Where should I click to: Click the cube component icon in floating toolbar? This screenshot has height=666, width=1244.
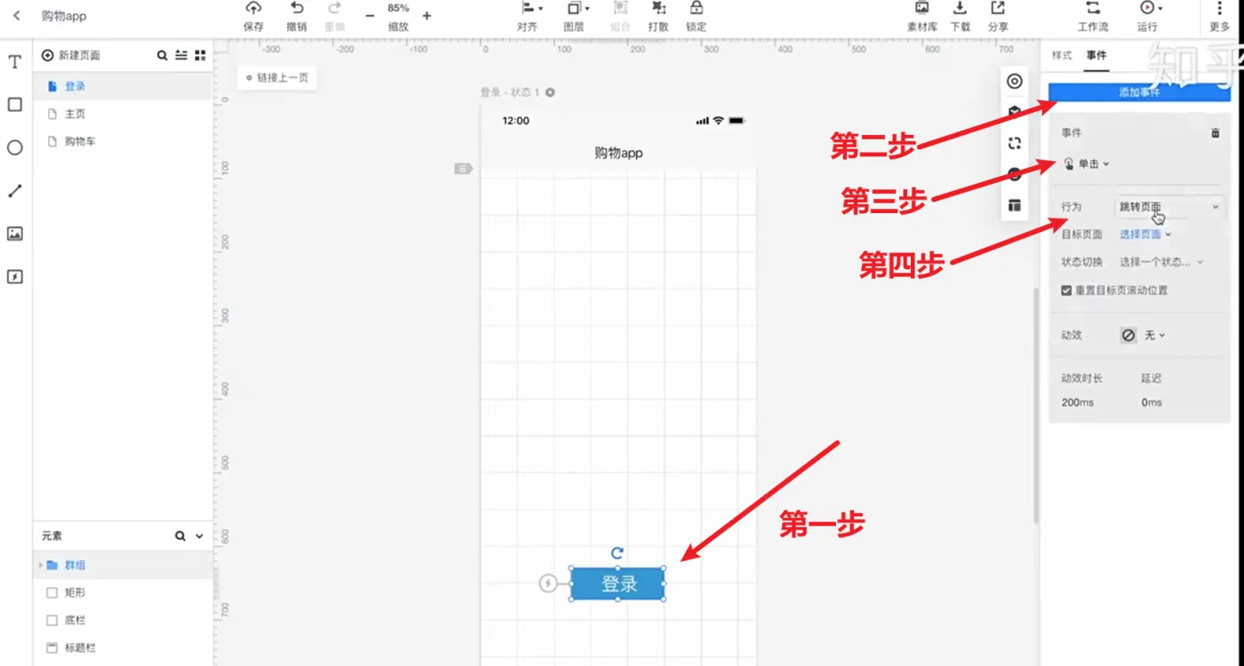[1014, 112]
